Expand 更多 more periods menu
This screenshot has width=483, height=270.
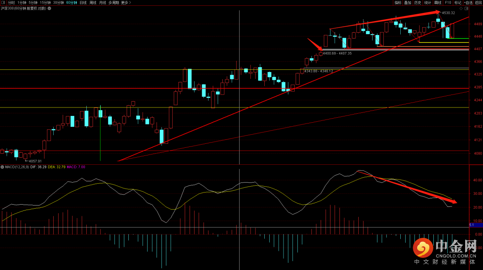[x=126, y=3]
